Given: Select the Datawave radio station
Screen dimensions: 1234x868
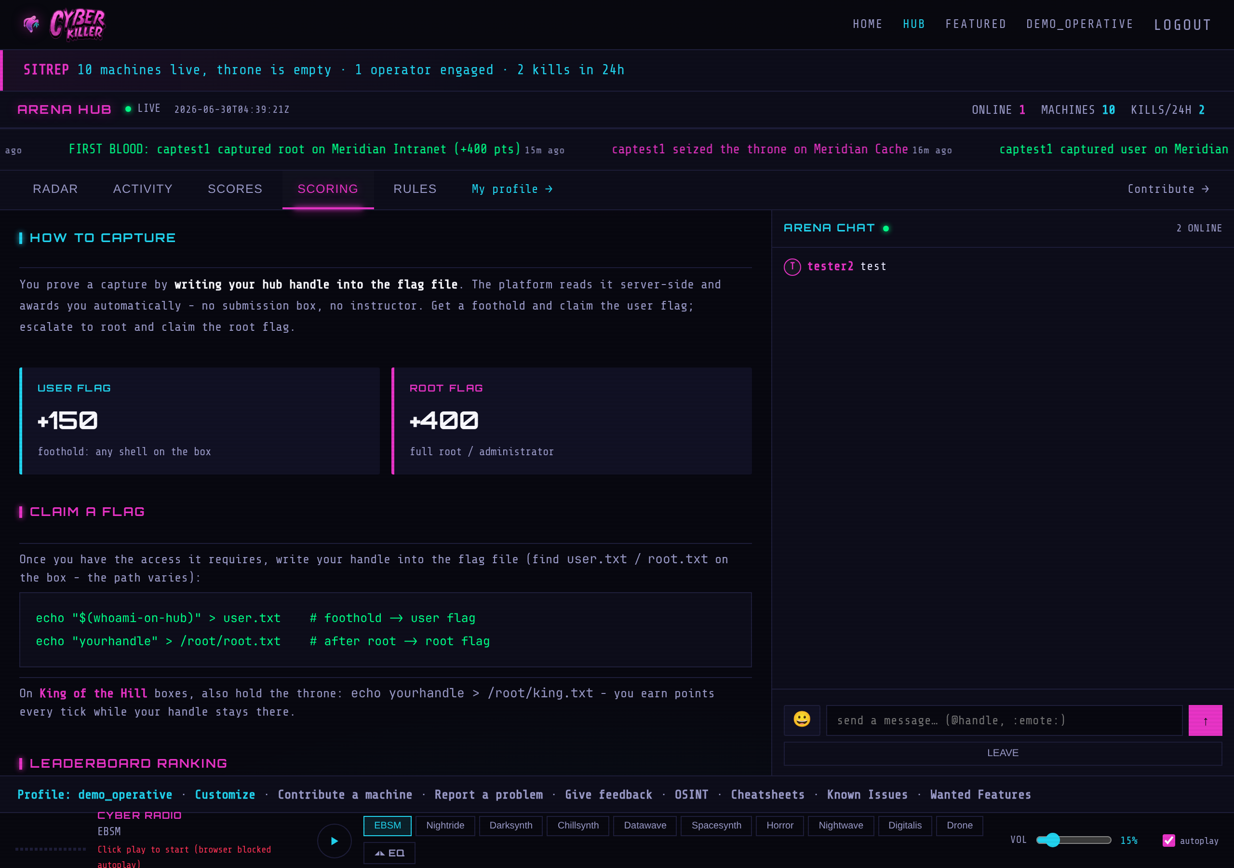Looking at the screenshot, I should coord(645,826).
